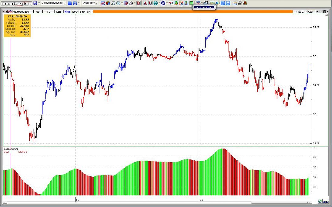The image size is (332, 207).
Task: Click the printer icon
Action: (x=240, y=3)
